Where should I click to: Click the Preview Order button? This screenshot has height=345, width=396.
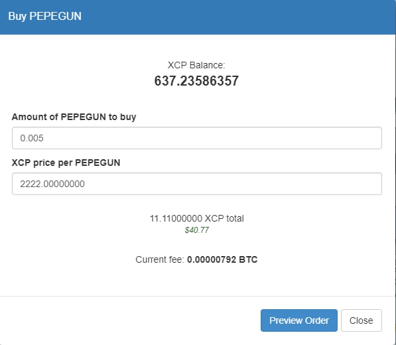pos(298,320)
